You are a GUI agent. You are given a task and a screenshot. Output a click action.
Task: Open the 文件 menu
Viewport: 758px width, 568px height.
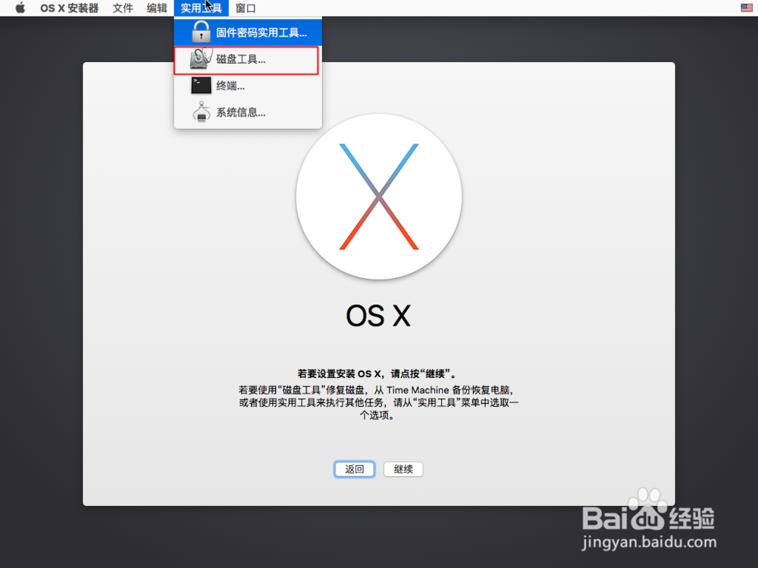pos(123,8)
